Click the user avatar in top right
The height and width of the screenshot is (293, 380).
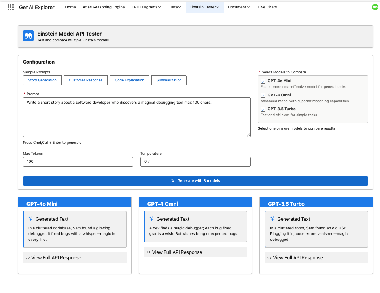coord(375,7)
